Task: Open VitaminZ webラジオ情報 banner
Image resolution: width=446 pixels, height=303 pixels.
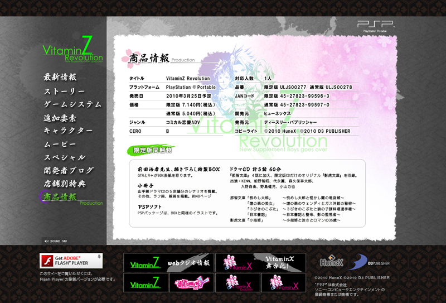Action: click(169, 263)
